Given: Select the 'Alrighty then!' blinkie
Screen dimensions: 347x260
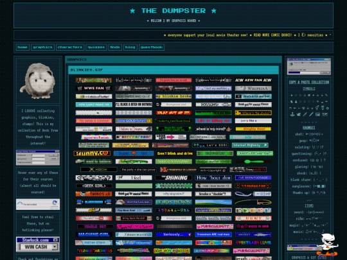Looking at the screenshot, I should [253, 129].
